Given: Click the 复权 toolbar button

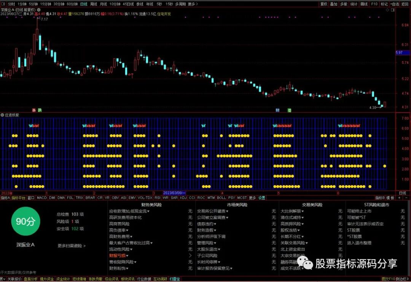Looking at the screenshot, I should click(324, 4).
